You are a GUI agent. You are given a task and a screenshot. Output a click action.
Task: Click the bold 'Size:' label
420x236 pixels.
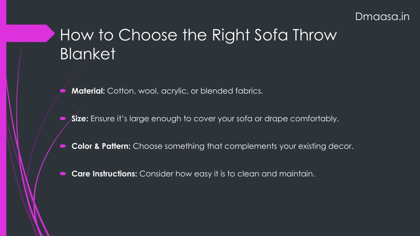[80, 118]
